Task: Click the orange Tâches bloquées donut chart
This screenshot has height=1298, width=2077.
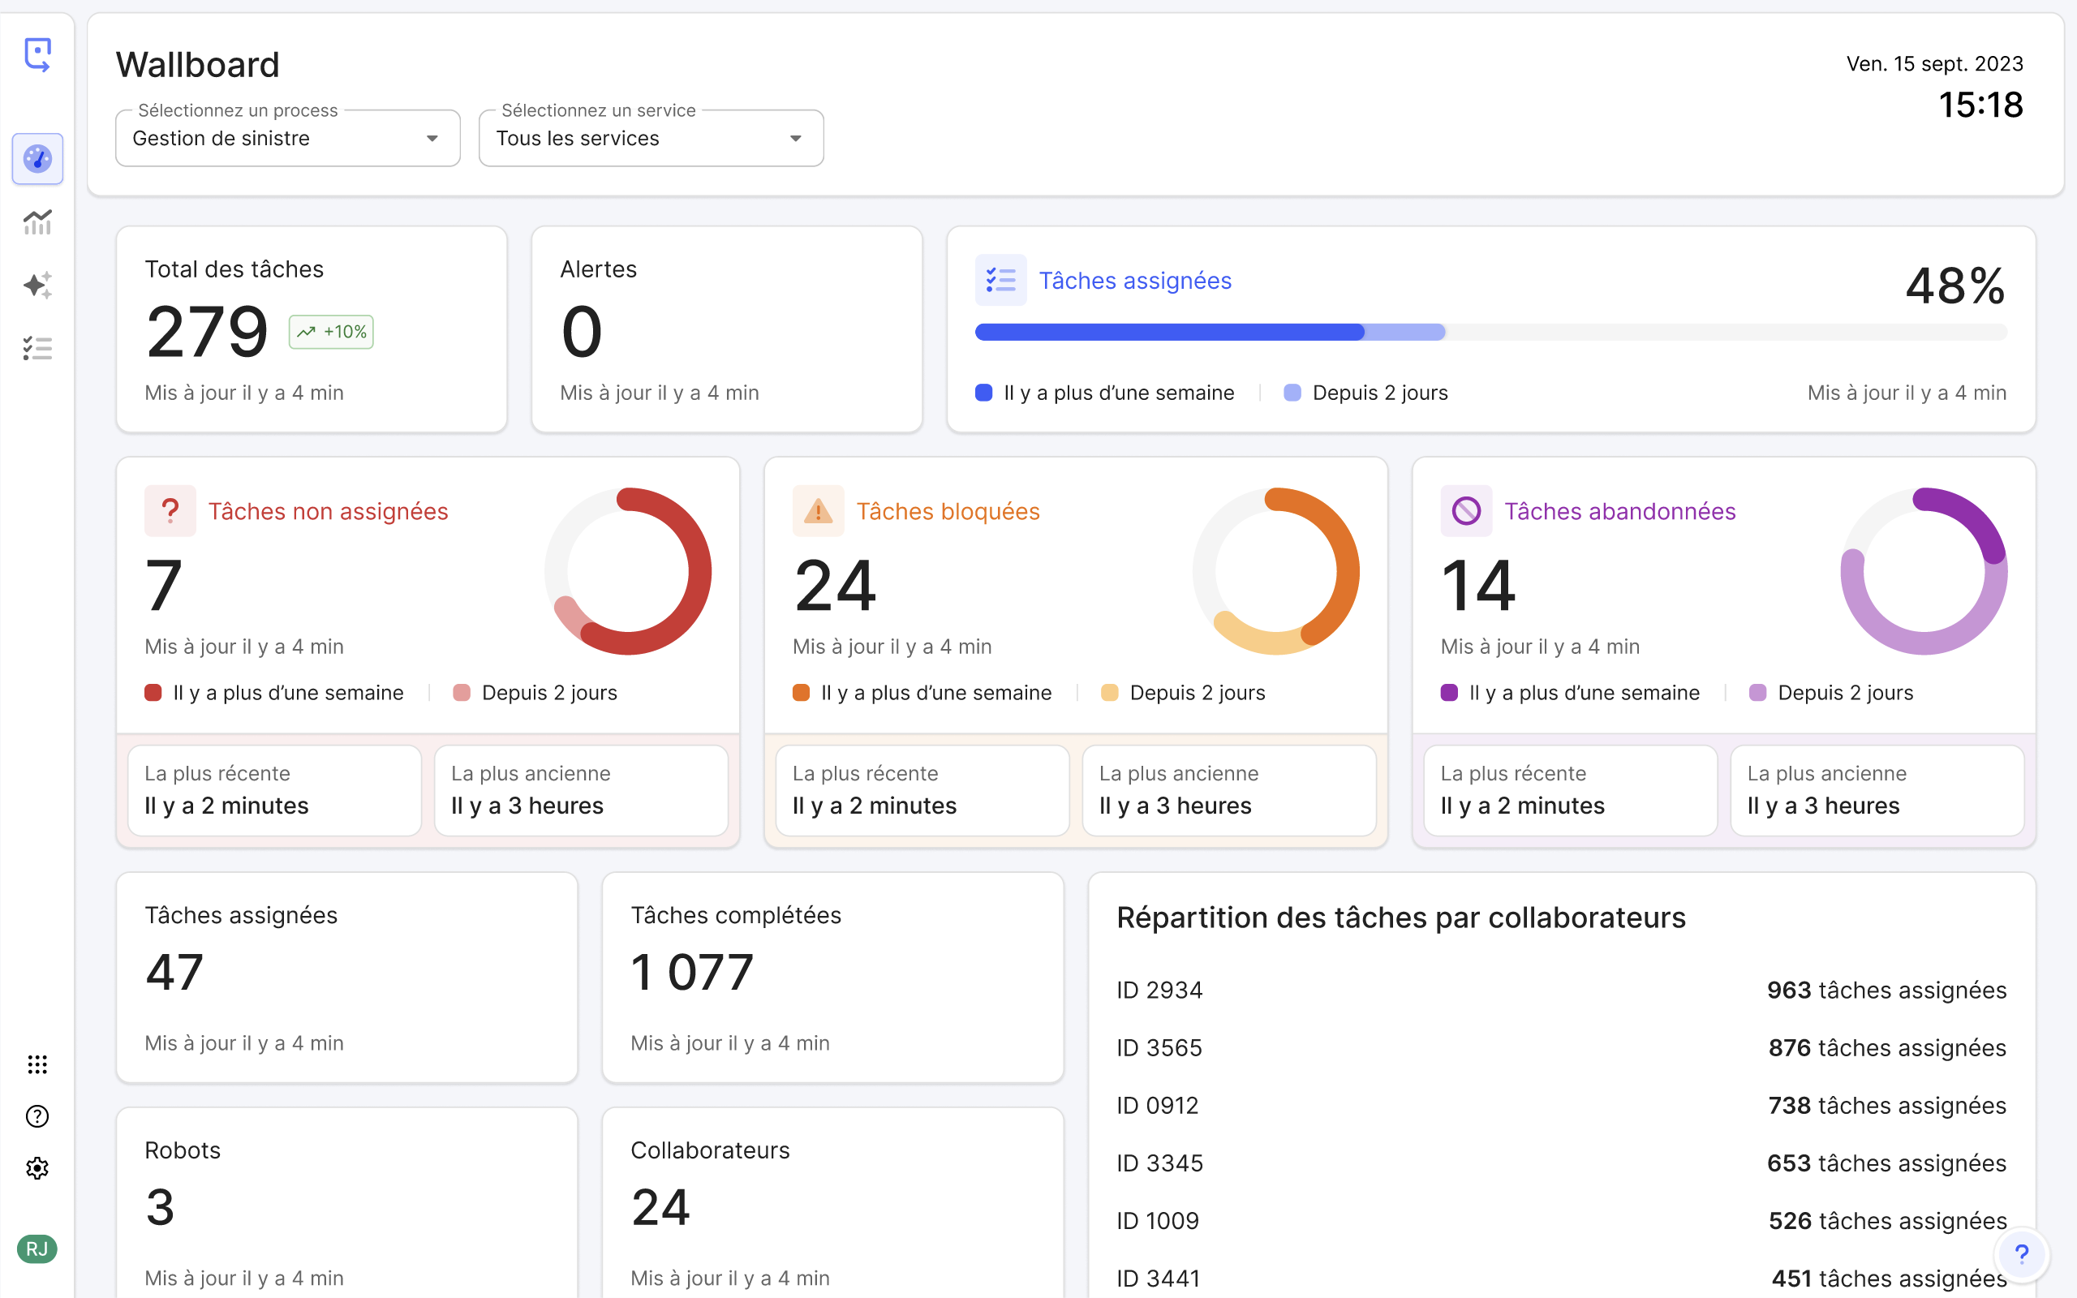Action: click(1276, 572)
